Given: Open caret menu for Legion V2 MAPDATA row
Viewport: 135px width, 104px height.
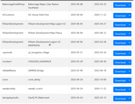Looking at the screenshot, I should tap(129, 43).
